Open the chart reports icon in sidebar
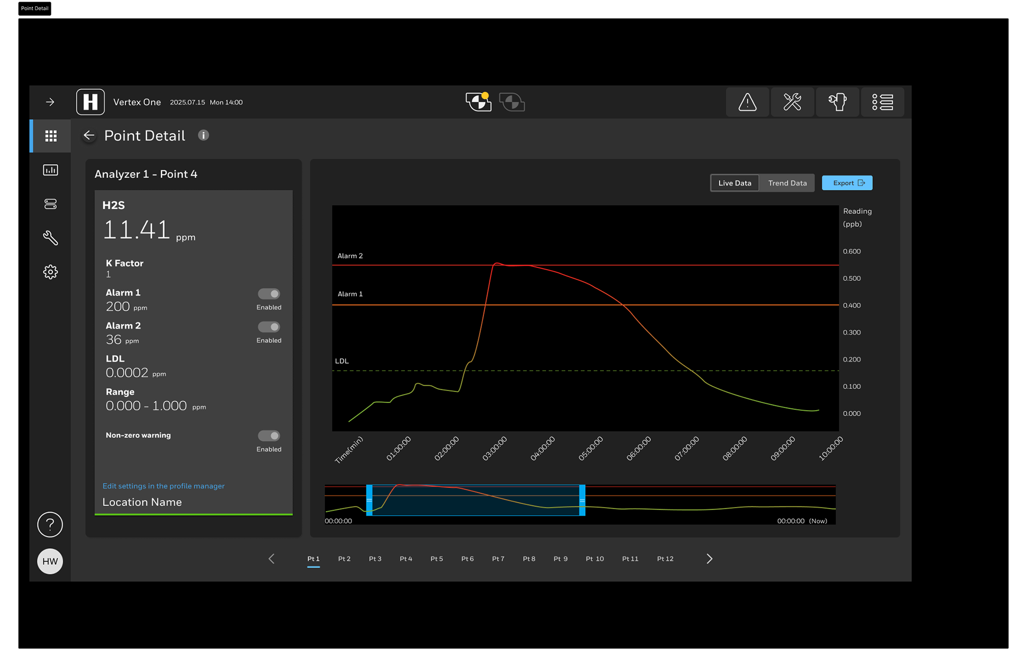This screenshot has width=1027, height=667. click(x=51, y=170)
